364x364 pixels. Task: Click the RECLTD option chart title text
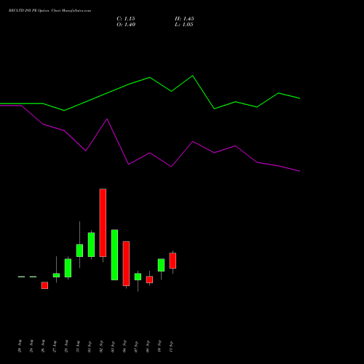point(50,11)
